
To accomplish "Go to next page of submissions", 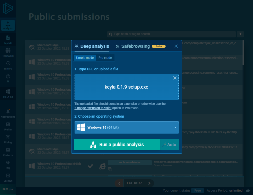I will pos(149,183).
